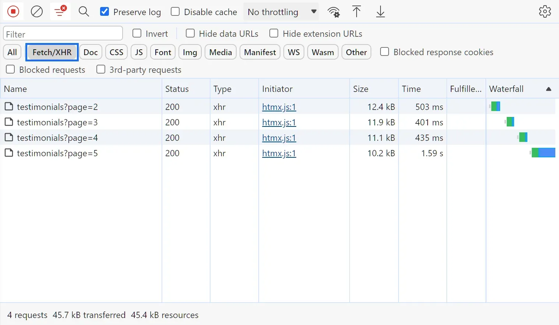Switch to the Doc filter tab
Image resolution: width=559 pixels, height=325 pixels.
91,52
